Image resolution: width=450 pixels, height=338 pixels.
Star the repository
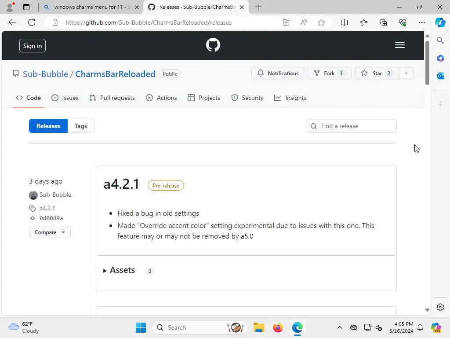tap(377, 73)
